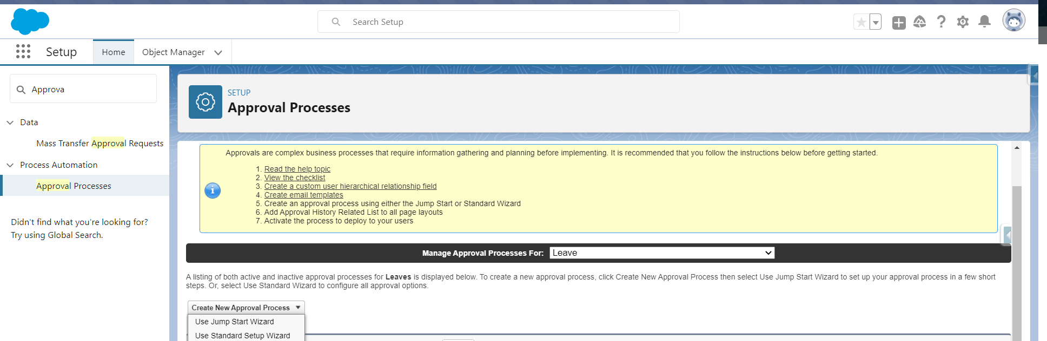
Task: Open the Read the help topic link
Action: coord(297,169)
